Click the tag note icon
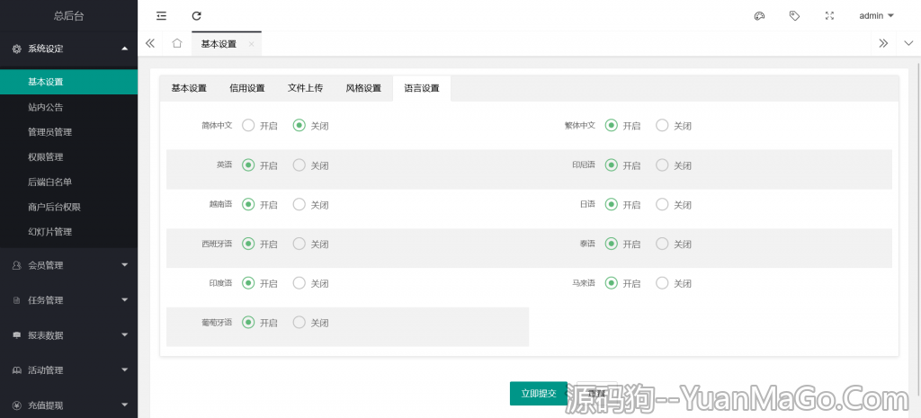Viewport: 921px width, 418px height. click(x=794, y=16)
